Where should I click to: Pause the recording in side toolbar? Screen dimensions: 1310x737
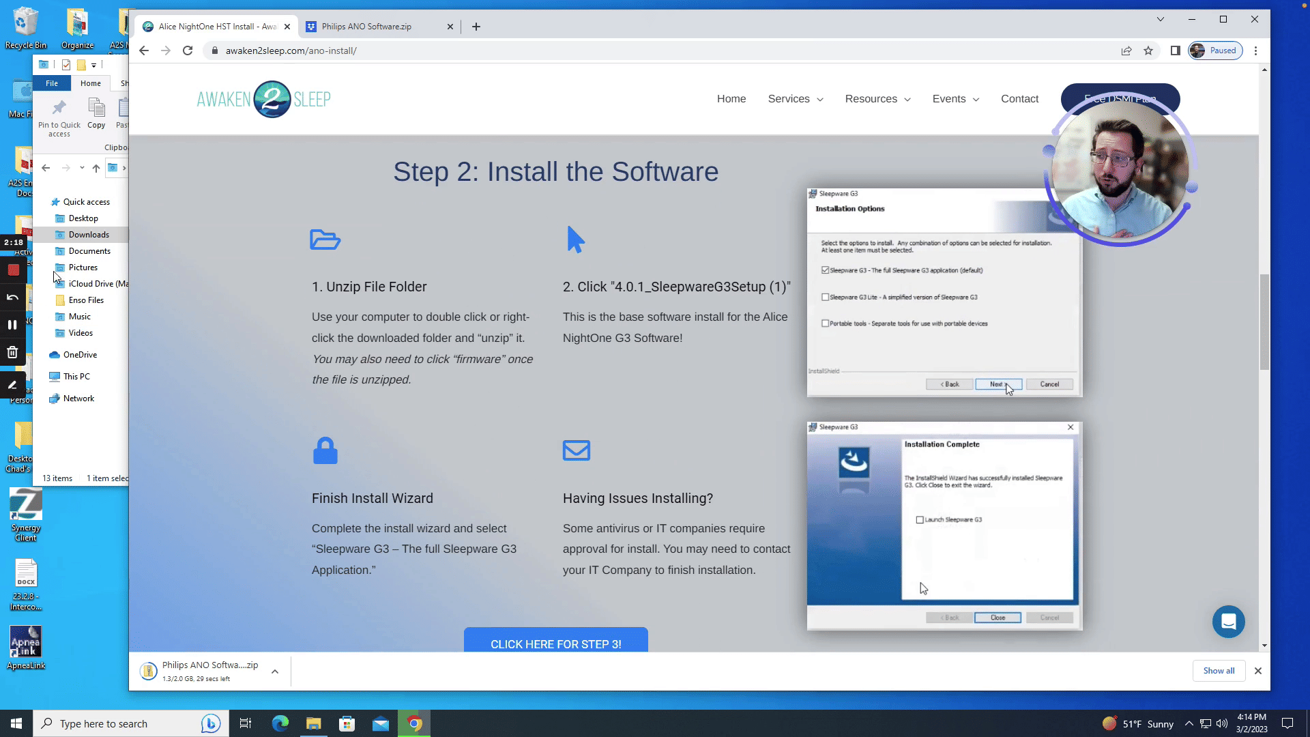pos(12,325)
